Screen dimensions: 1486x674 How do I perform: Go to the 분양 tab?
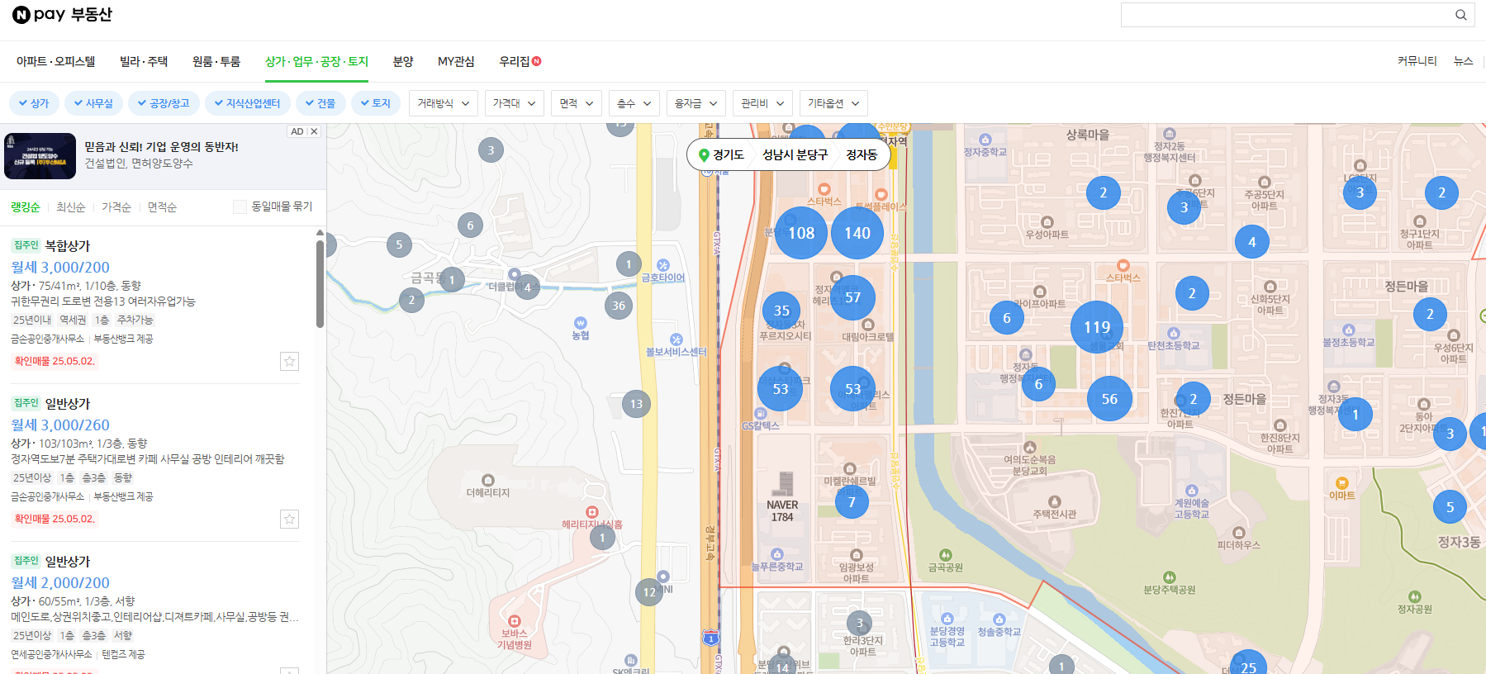[x=403, y=61]
